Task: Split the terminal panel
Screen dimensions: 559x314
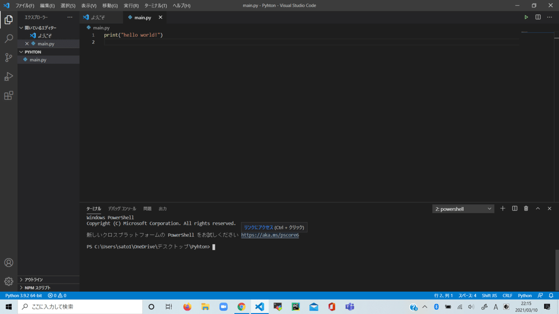Action: pyautogui.click(x=515, y=209)
